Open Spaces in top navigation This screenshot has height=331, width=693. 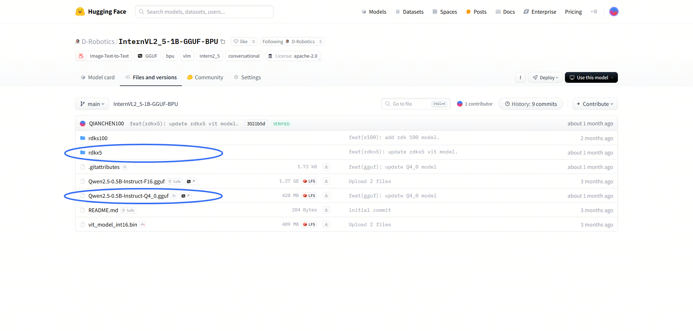pos(445,12)
